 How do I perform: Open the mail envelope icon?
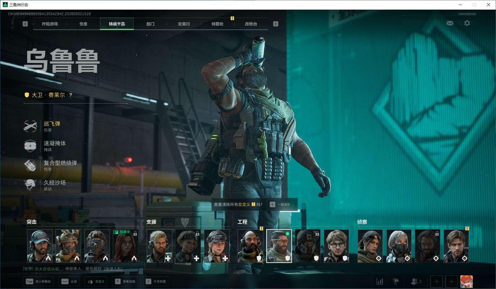pos(450,23)
